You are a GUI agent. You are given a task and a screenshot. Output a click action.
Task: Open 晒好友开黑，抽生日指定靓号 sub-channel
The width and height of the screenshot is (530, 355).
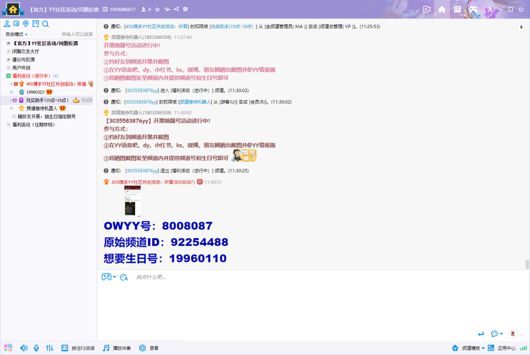[47, 116]
